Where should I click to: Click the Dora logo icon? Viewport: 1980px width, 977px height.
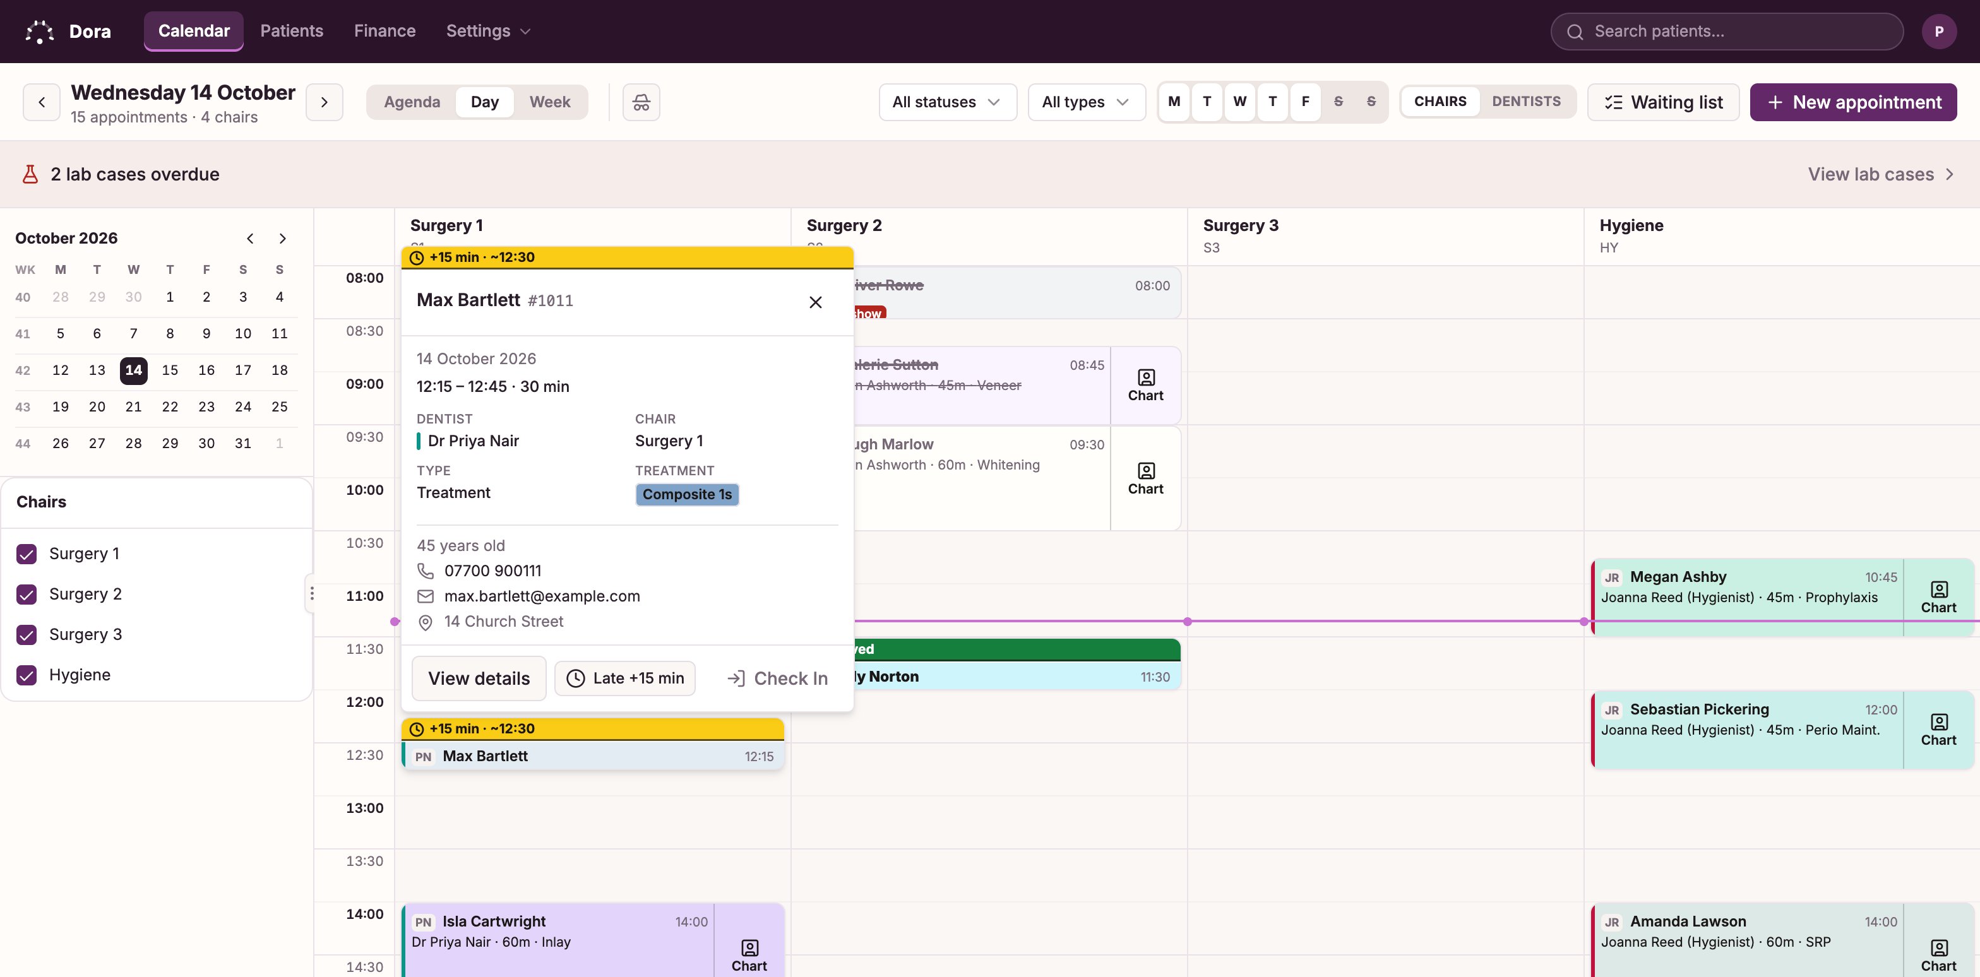coord(39,32)
